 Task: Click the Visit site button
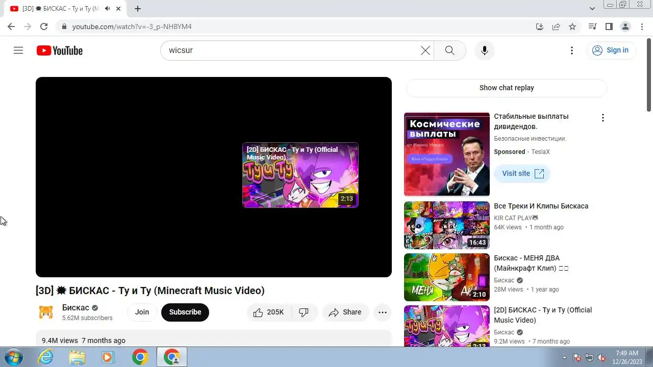click(522, 173)
